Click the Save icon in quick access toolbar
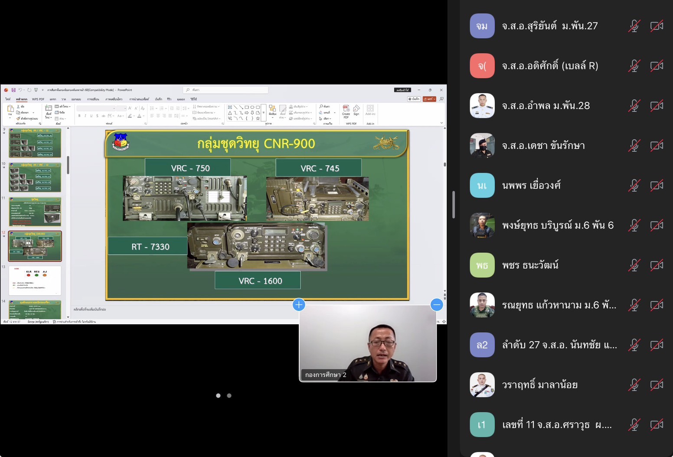This screenshot has height=457, width=673. click(13, 90)
